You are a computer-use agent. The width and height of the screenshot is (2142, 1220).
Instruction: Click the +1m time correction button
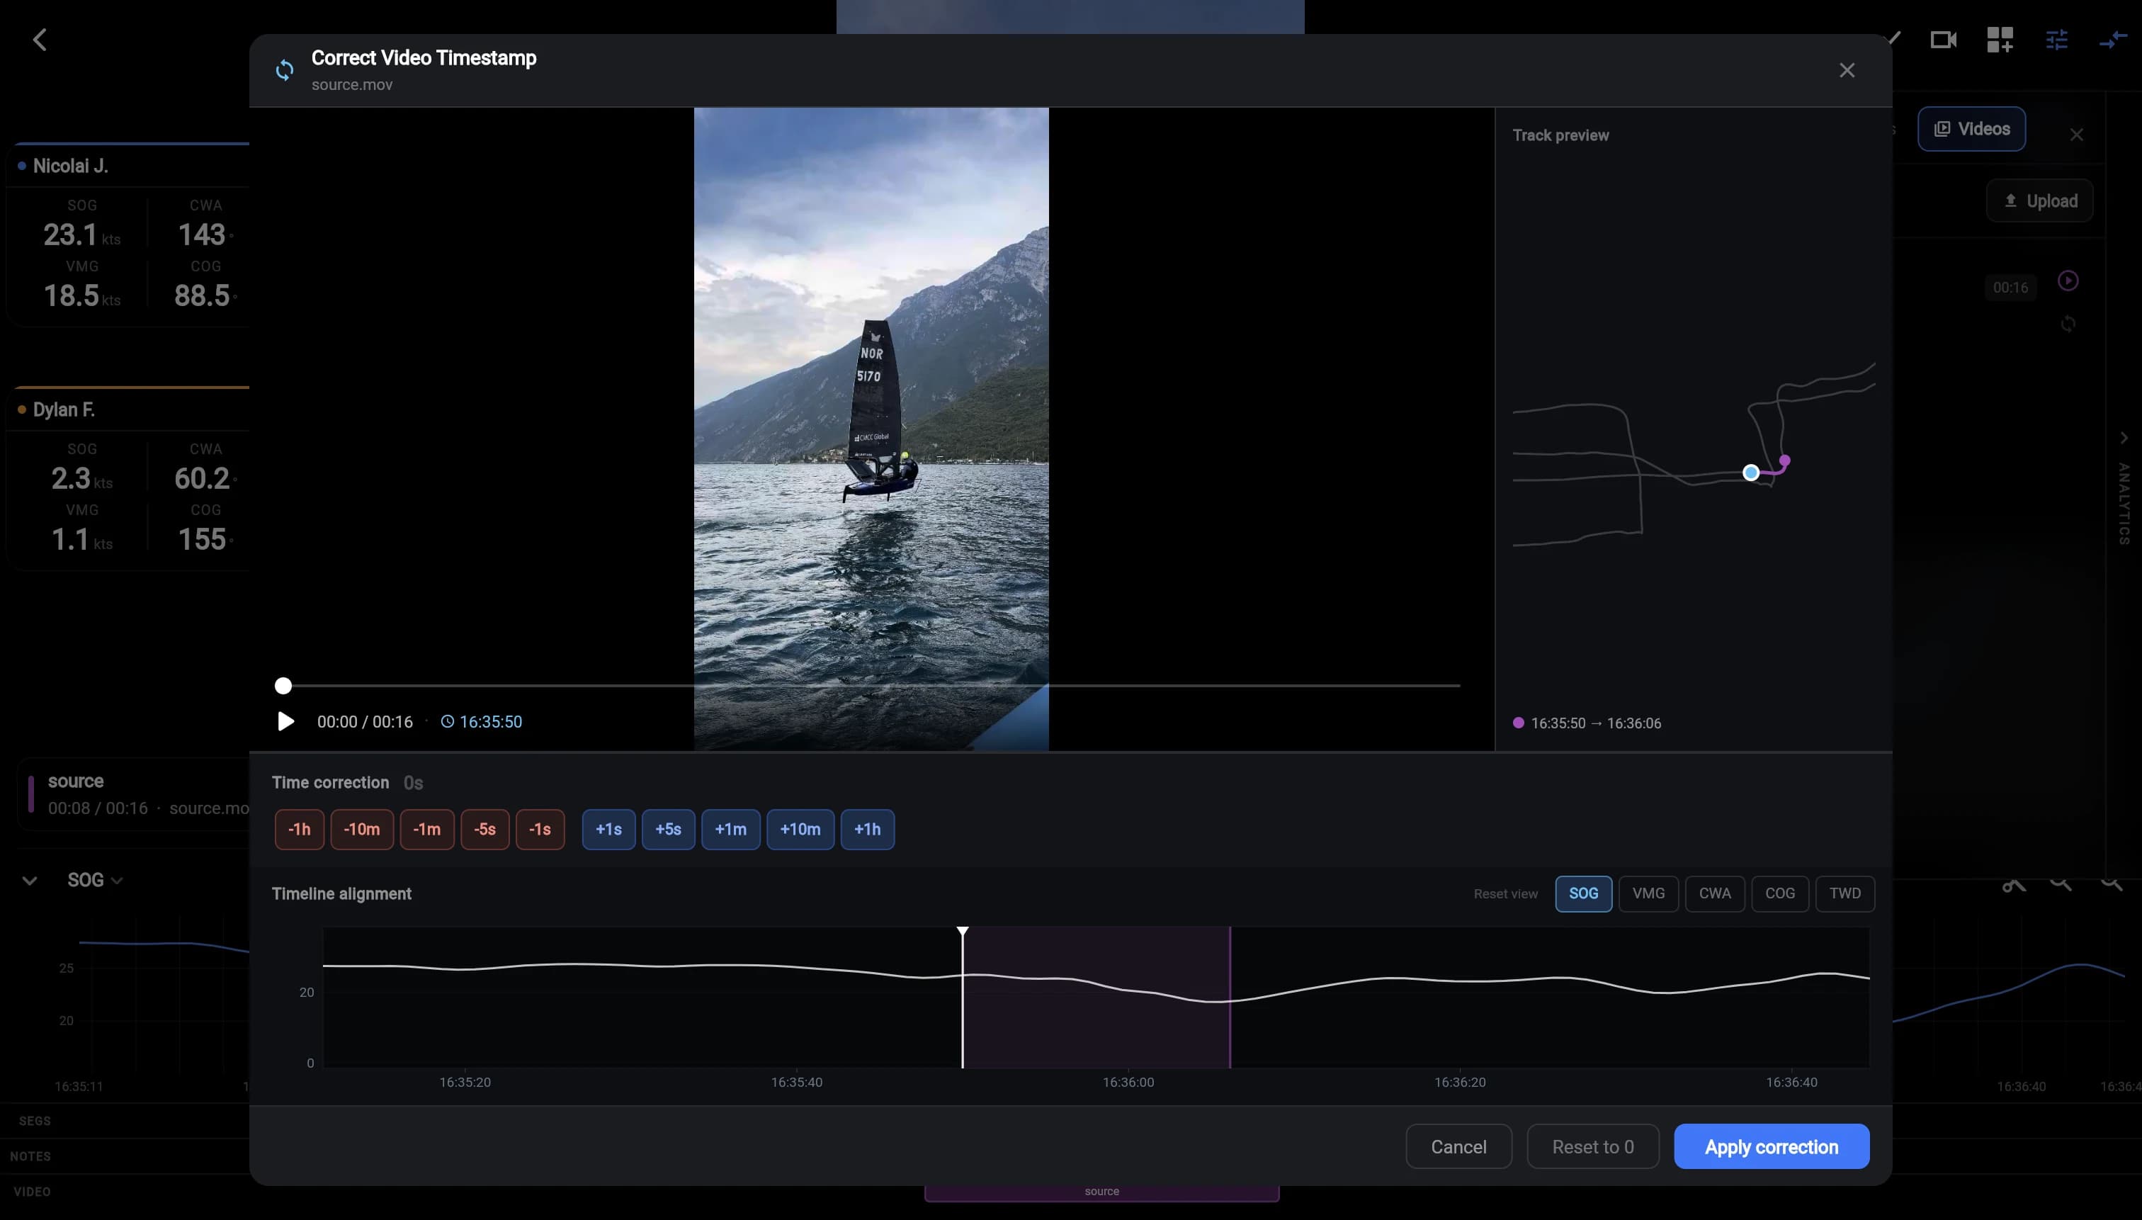(x=730, y=830)
